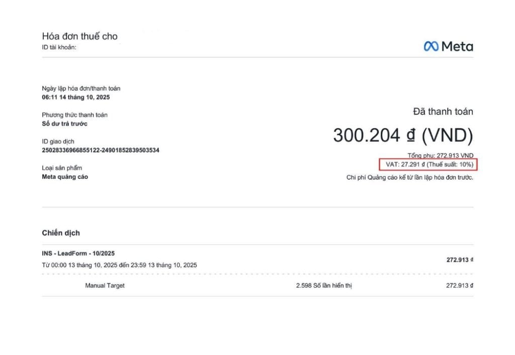
Task: Click the 'Chi phí Quảng cáo kể từ lần lập hóa đơn trước' note
Action: click(410, 178)
